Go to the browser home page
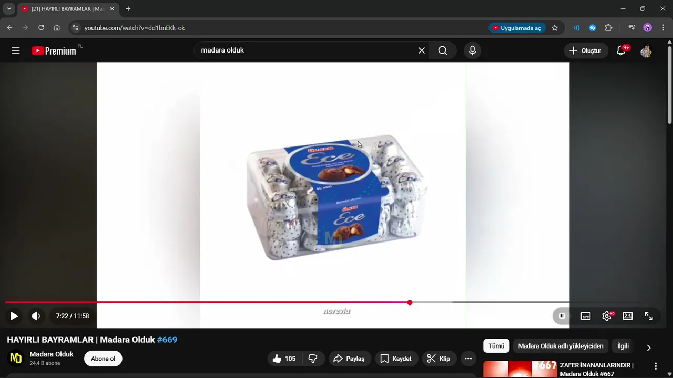673x378 pixels. point(57,28)
